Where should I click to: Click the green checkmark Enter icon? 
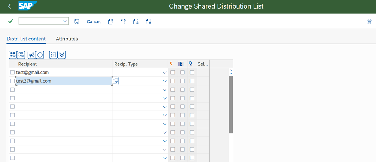pos(10,22)
